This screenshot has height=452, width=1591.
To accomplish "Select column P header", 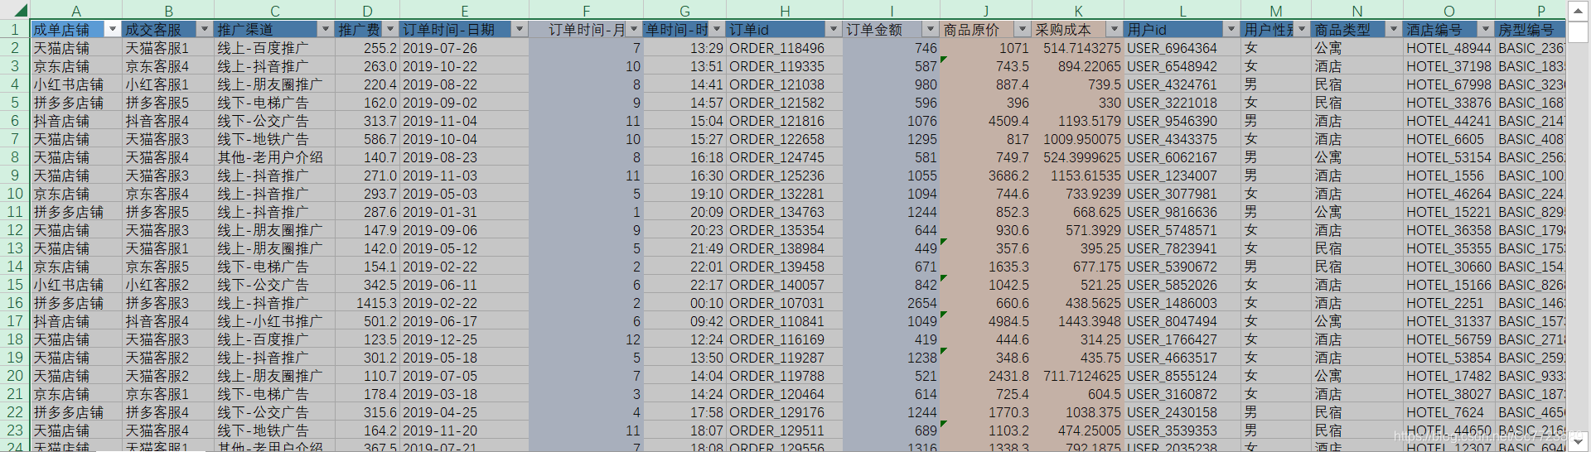I will [1531, 11].
